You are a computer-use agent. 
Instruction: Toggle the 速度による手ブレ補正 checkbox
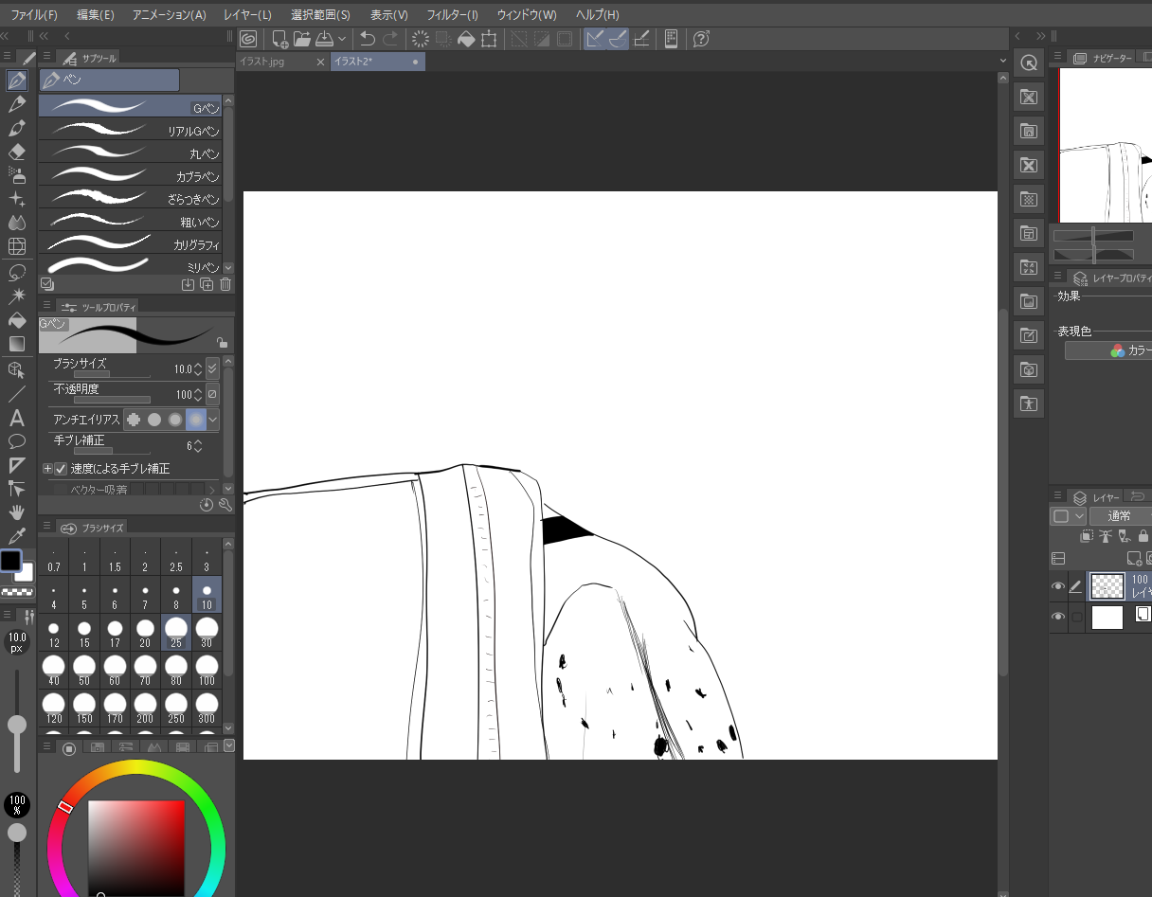[61, 469]
